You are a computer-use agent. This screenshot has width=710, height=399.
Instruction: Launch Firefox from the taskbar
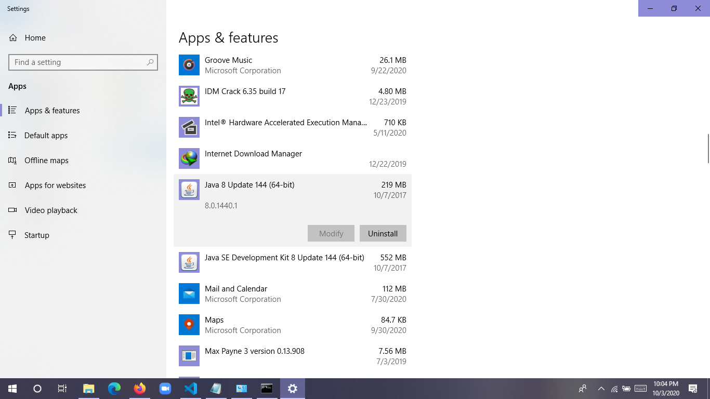(140, 389)
